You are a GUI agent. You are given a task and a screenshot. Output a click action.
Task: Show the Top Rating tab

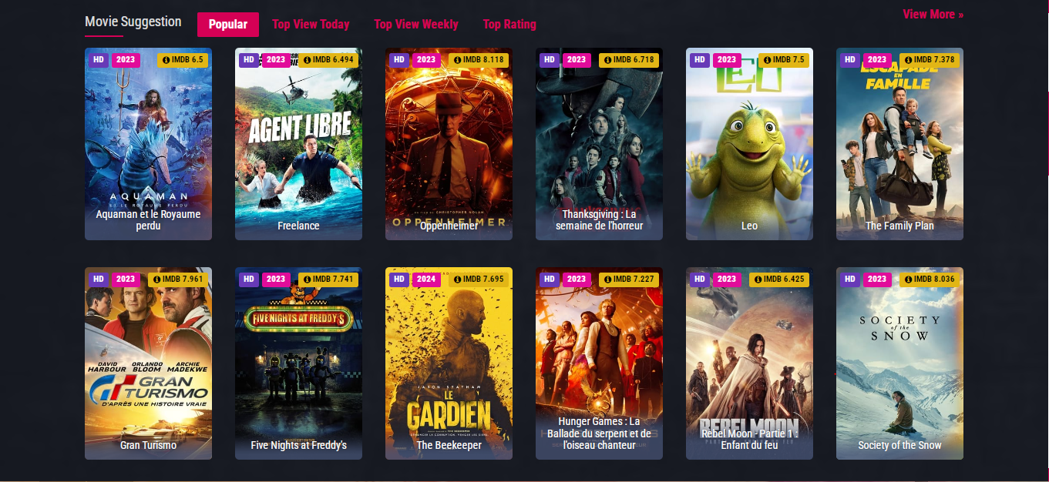[x=509, y=25]
